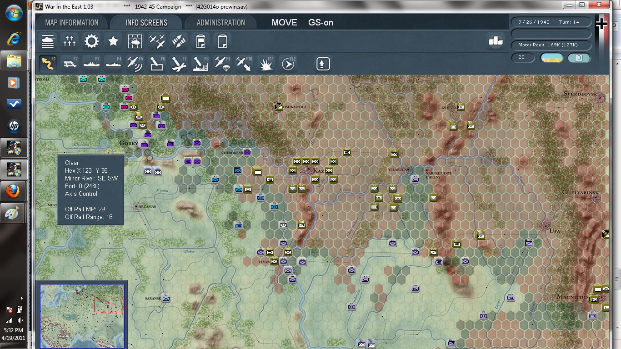
Task: Select the unit counter beside Saransk
Action: point(166,298)
